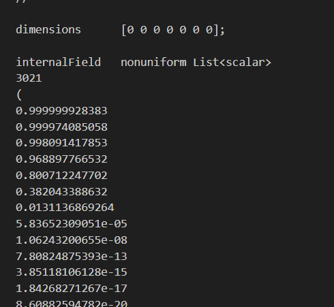Click the value 0.382043388632

[61, 192]
